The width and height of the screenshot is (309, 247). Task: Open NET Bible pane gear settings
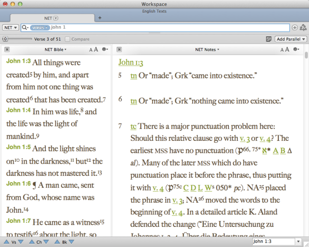tap(105, 49)
